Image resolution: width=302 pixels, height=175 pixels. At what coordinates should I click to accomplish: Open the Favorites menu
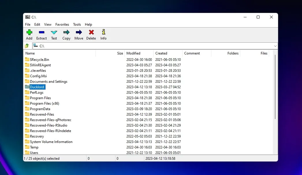62,25
